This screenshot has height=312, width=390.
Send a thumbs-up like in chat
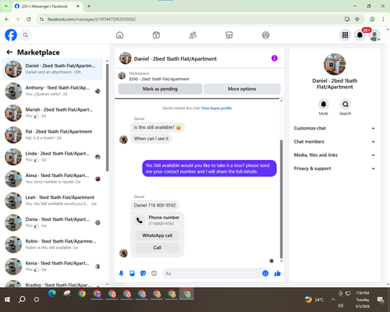pos(278,273)
